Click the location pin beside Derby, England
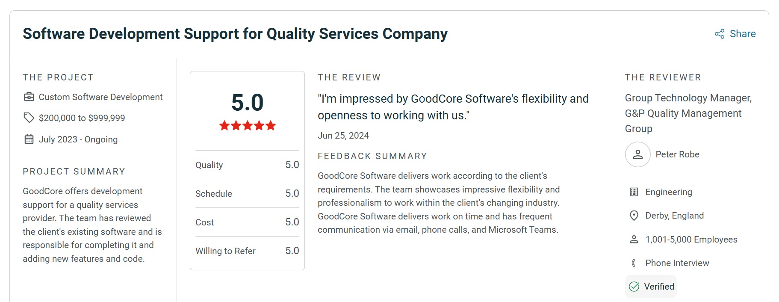This screenshot has width=779, height=302. [634, 216]
